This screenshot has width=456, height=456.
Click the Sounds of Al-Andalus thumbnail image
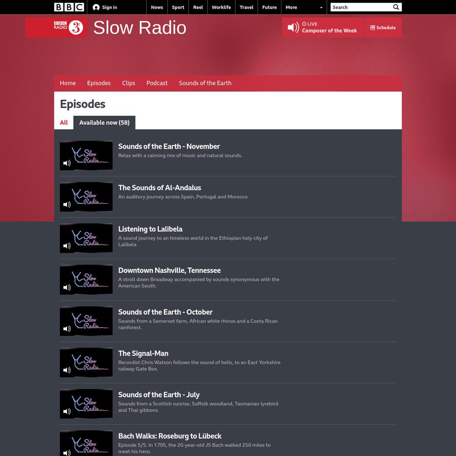(x=86, y=197)
